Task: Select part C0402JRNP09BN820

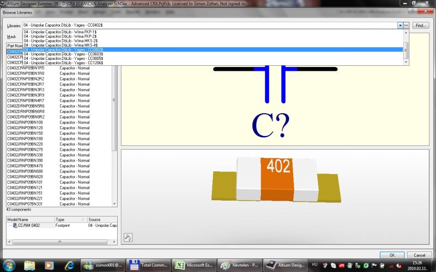Action: pos(59,177)
